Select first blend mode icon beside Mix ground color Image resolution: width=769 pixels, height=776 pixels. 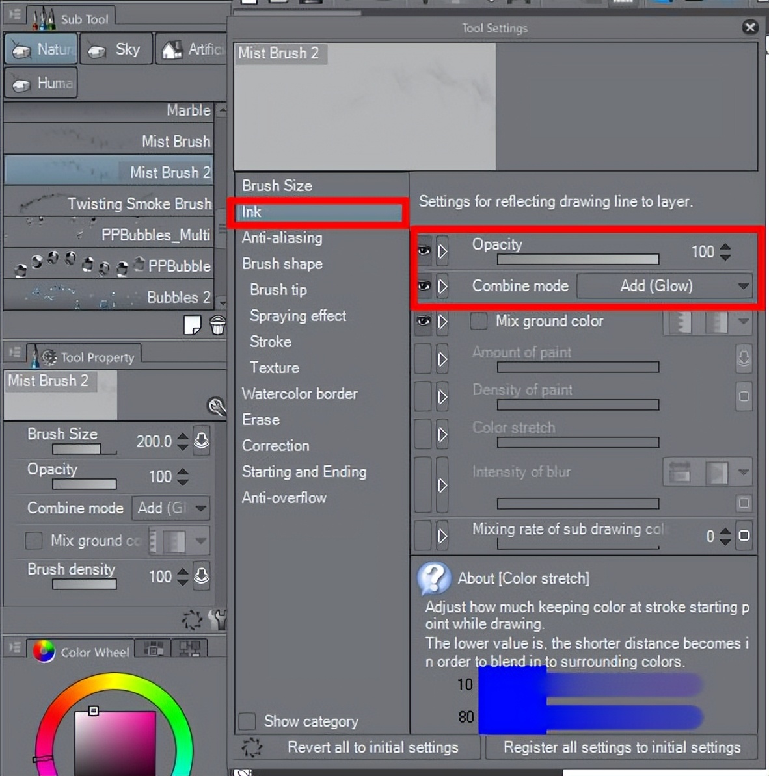click(x=681, y=322)
